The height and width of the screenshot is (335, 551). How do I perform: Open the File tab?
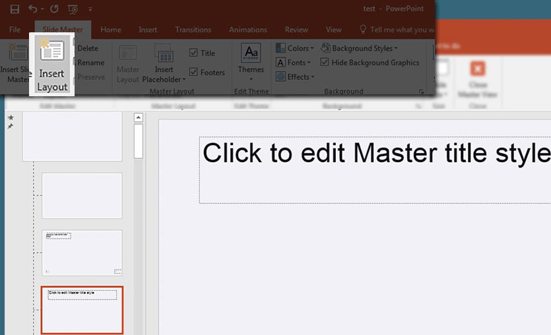(15, 30)
